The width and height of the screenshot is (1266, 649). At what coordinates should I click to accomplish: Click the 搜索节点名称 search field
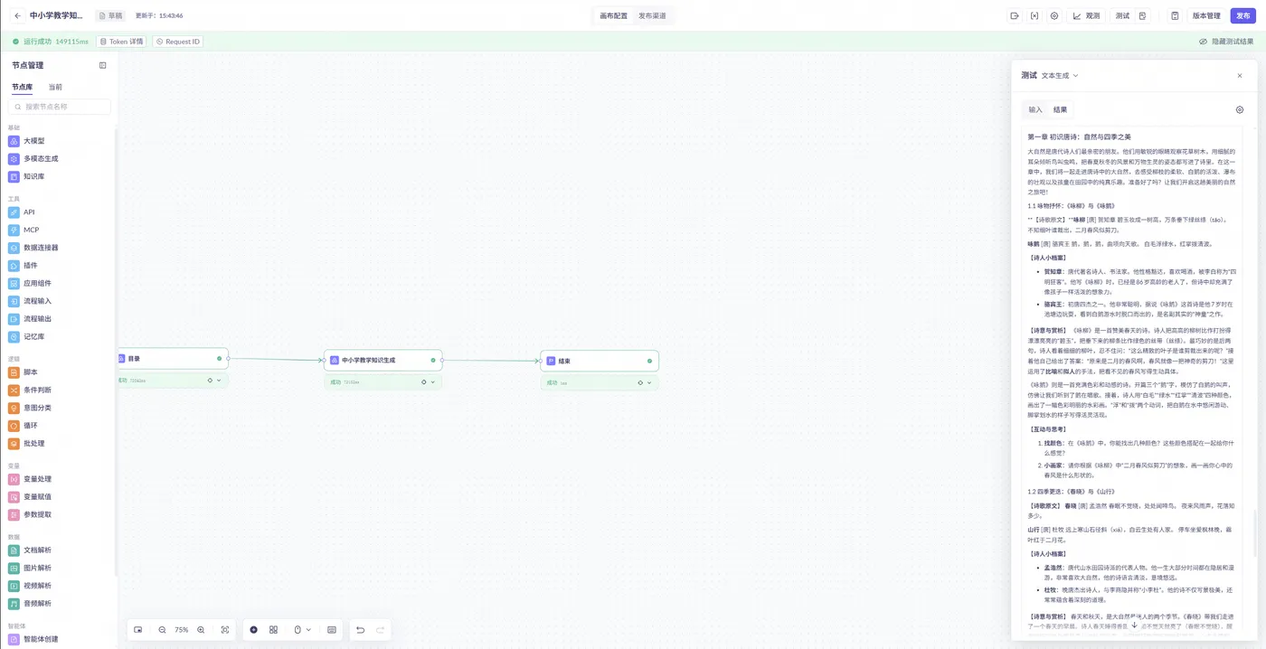pos(60,107)
